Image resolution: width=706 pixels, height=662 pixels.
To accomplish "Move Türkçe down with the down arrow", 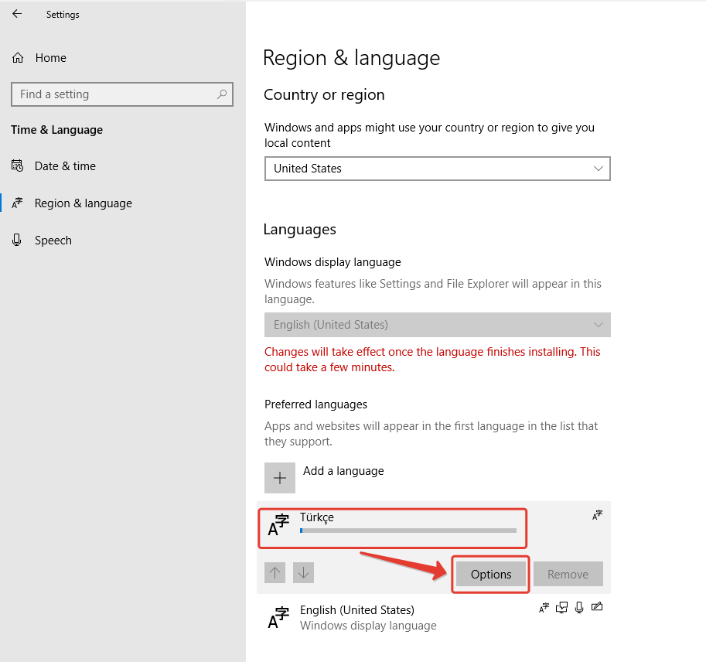I will tap(304, 573).
